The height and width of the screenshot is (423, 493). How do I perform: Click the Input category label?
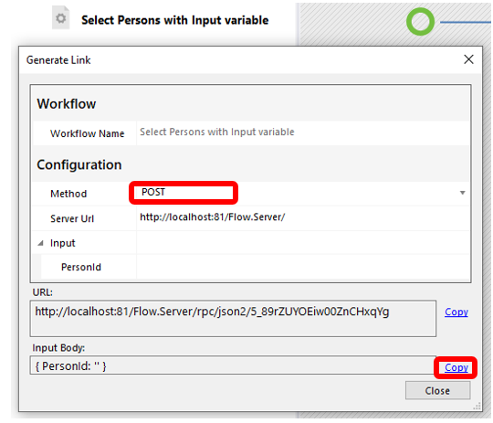point(63,243)
